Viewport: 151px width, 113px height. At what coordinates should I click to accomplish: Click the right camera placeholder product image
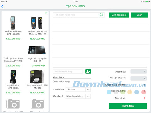click(37, 104)
